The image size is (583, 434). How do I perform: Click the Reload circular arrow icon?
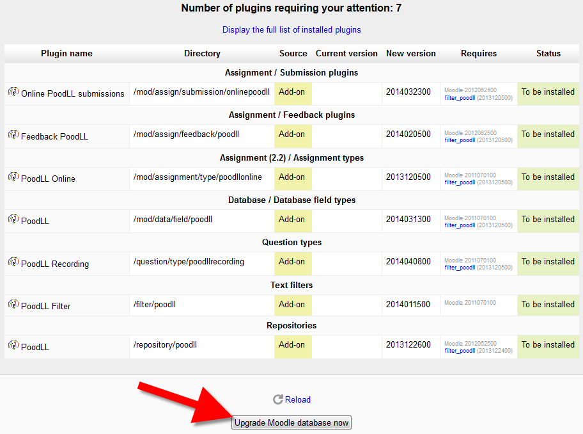point(277,399)
